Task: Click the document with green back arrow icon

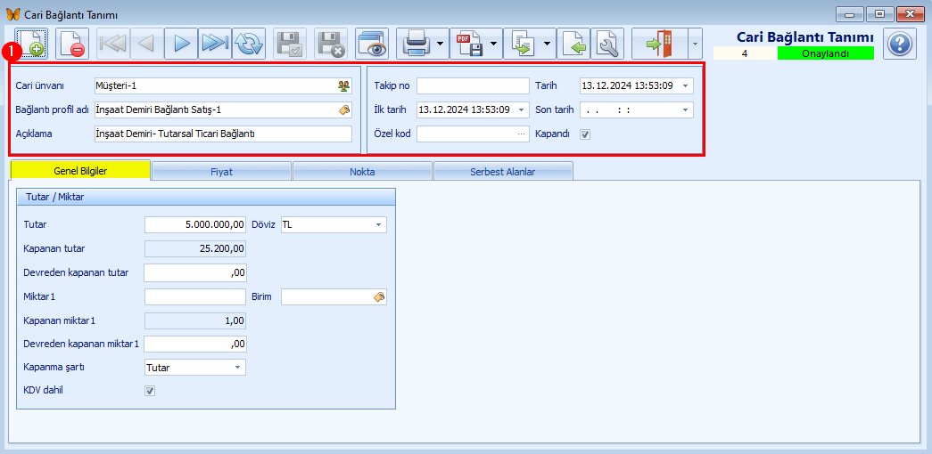Action: tap(573, 44)
